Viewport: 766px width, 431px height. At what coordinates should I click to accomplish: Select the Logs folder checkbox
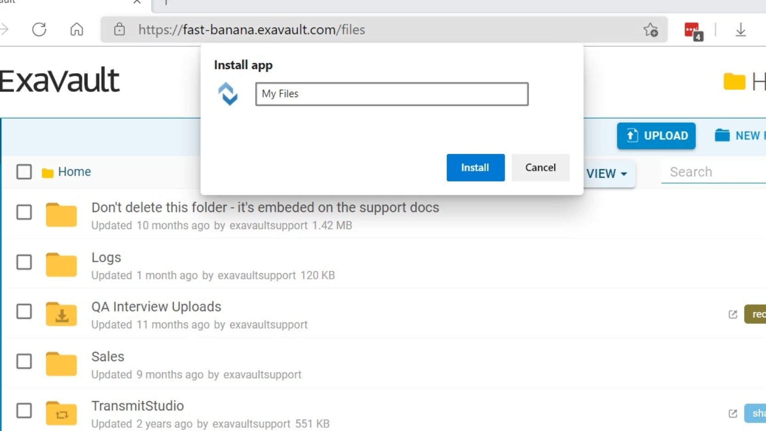pyautogui.click(x=24, y=262)
